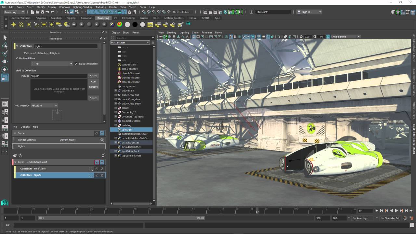
Task: Switch to the Polygons shelf tab
Action: [41, 18]
